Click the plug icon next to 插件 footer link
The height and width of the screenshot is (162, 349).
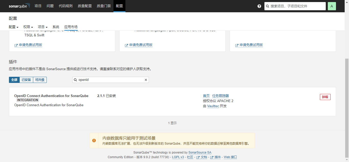212,157
